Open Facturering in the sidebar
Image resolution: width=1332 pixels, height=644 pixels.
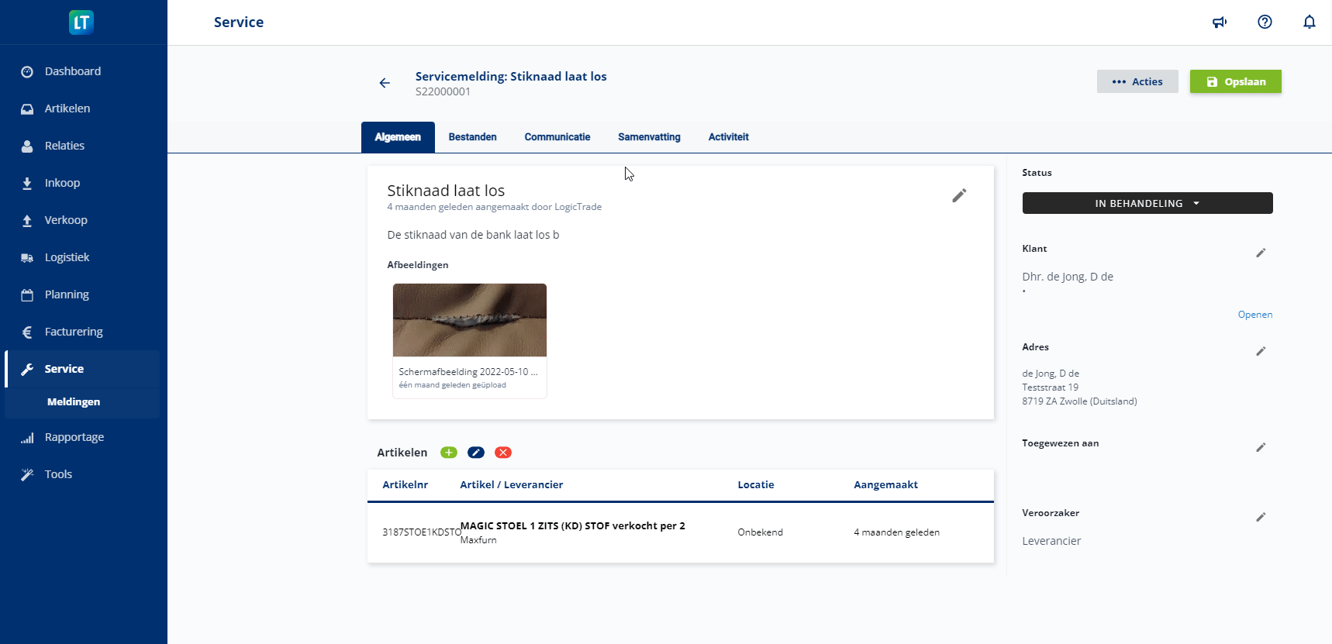(74, 332)
